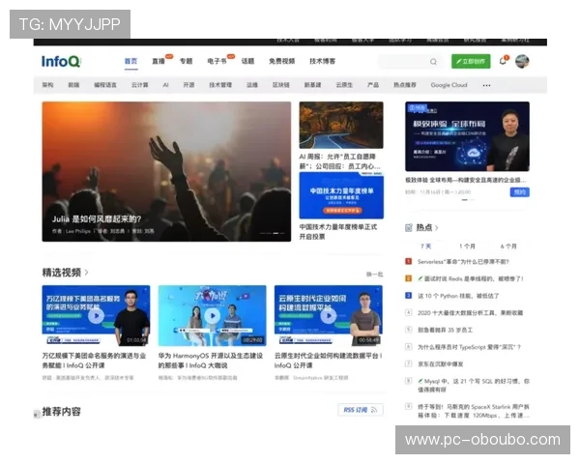Open the 技术博客 nav item

[x=323, y=62]
